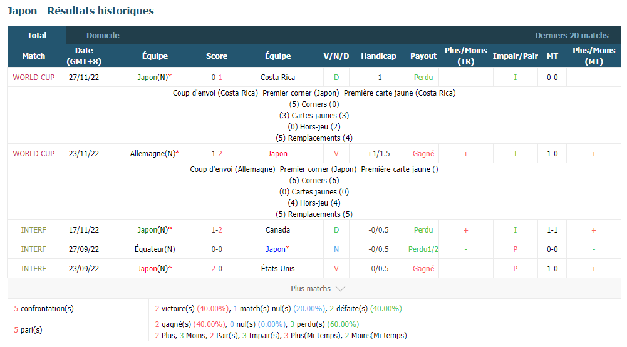This screenshot has width=627, height=347.
Task: Click the 1-2 score against Canada
Action: 217,229
